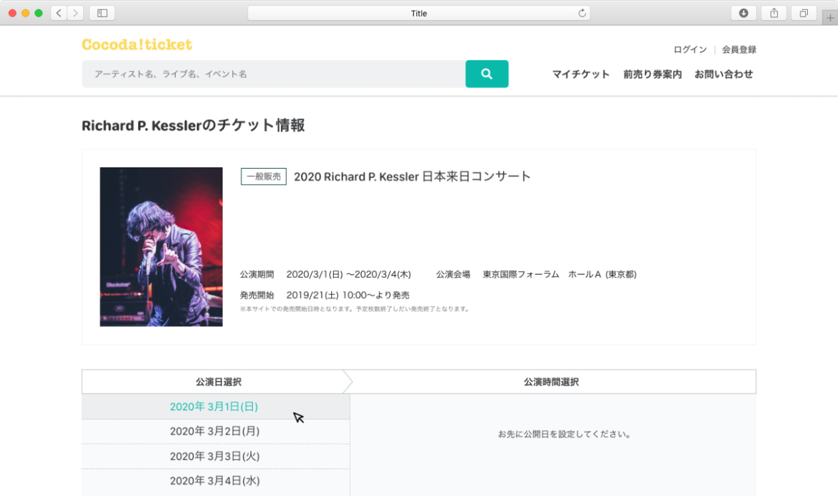Screen dimensions: 838x496
Task: Click the ログイン link
Action: tap(690, 50)
